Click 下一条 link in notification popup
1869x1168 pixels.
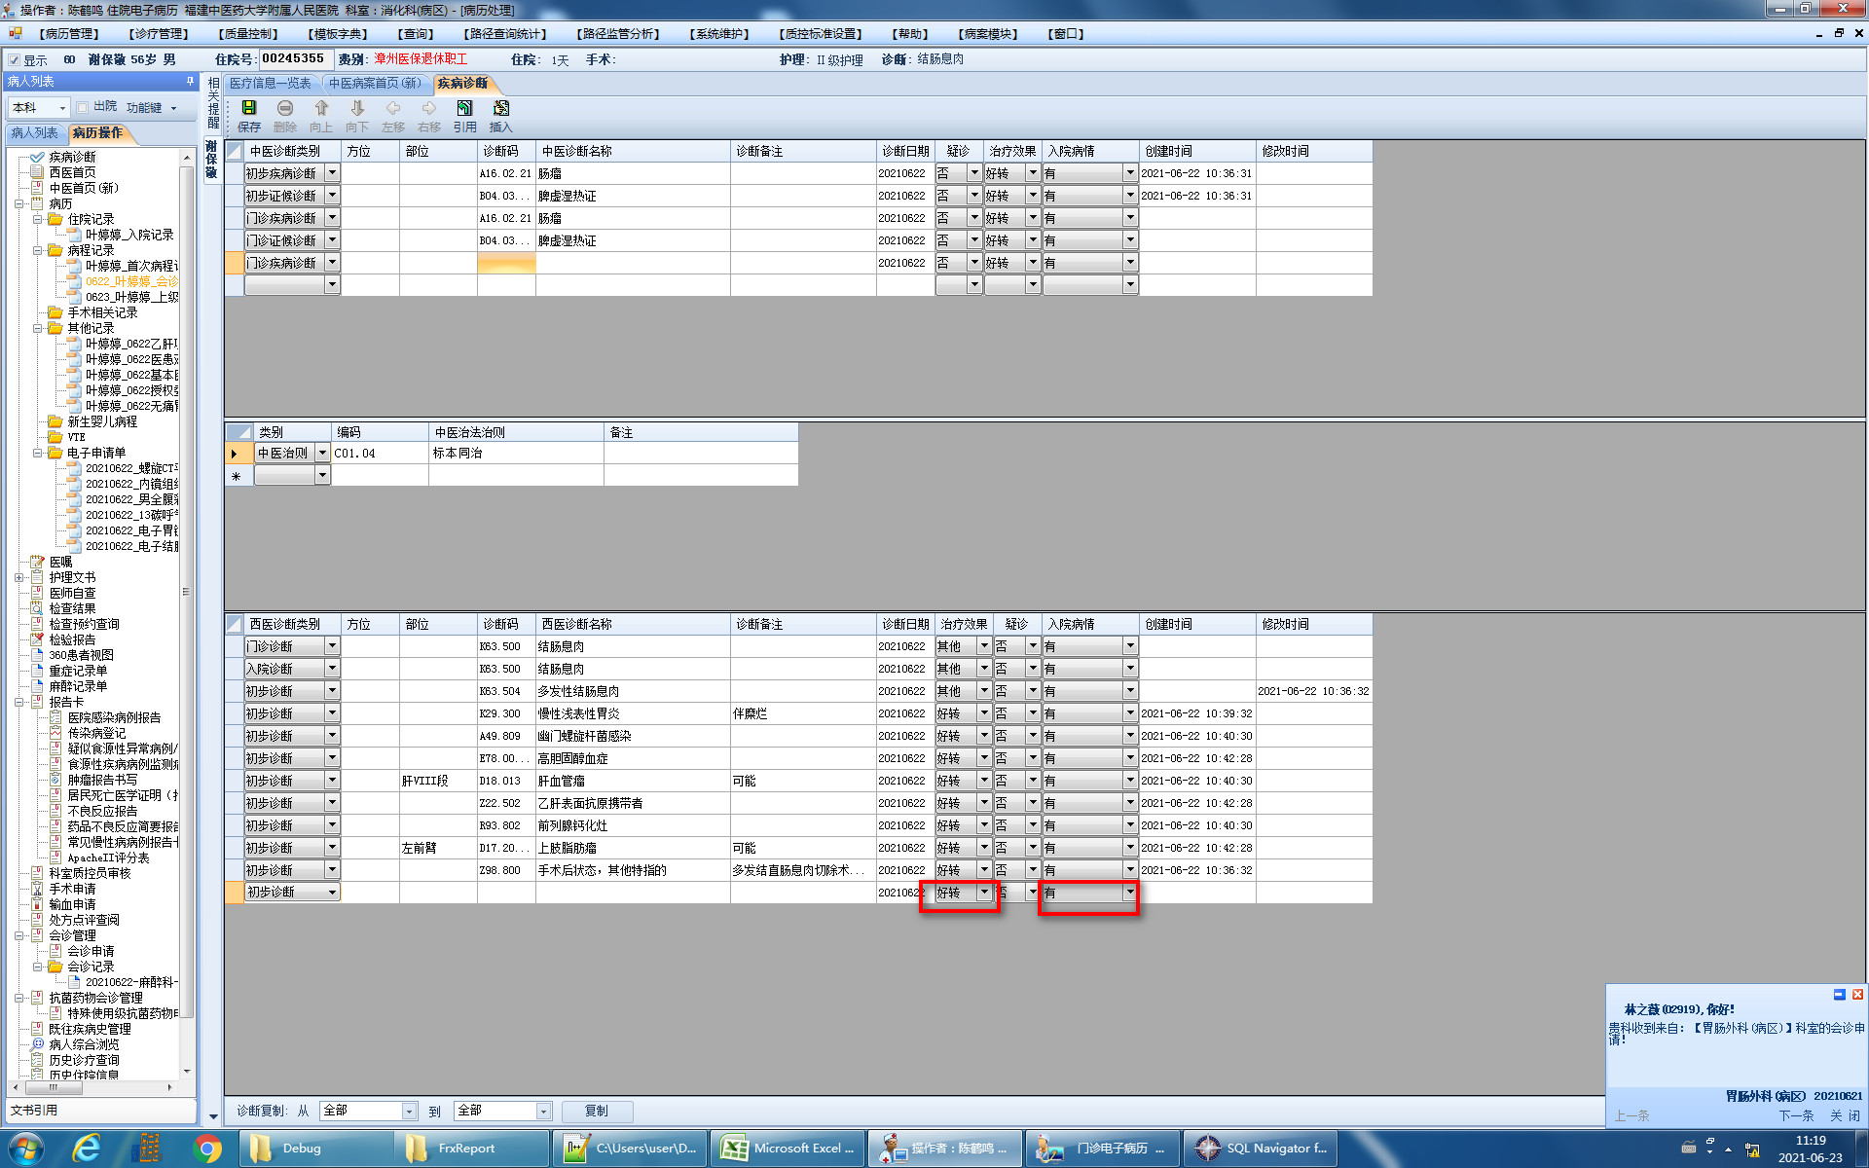pyautogui.click(x=1796, y=1115)
